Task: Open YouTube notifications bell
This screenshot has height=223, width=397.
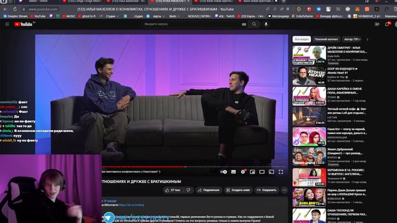Action: click(387, 24)
